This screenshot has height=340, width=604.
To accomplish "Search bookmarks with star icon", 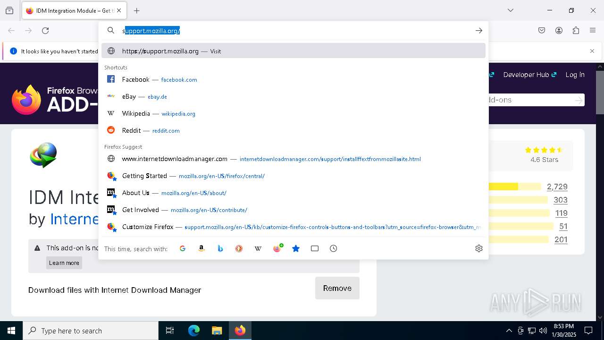I will [x=296, y=248].
